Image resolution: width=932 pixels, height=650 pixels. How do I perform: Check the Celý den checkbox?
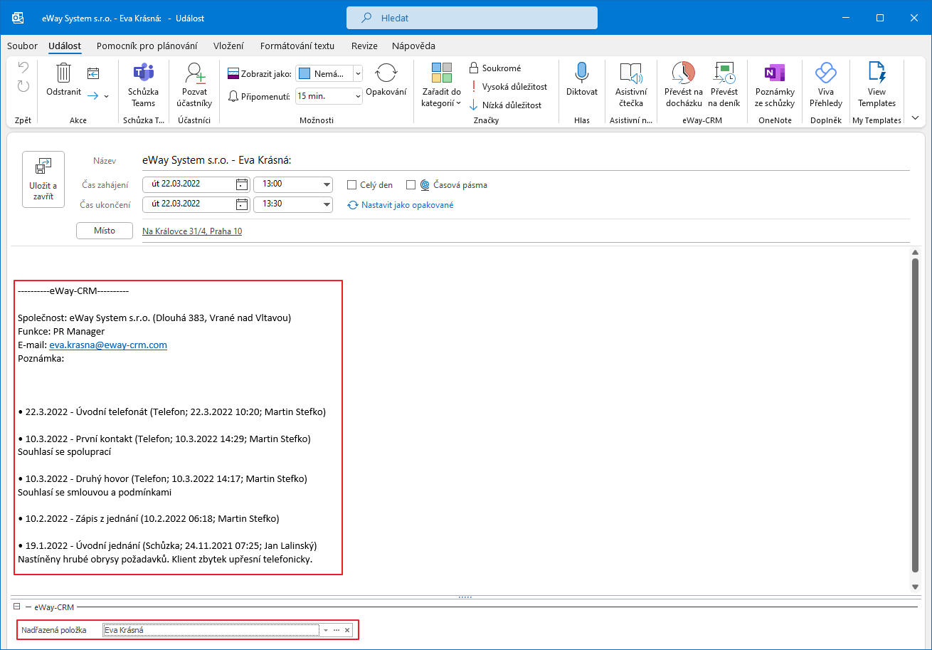[x=351, y=185]
